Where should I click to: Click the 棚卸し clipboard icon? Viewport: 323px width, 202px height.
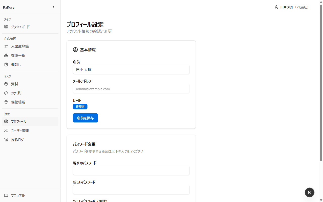pyautogui.click(x=6, y=65)
